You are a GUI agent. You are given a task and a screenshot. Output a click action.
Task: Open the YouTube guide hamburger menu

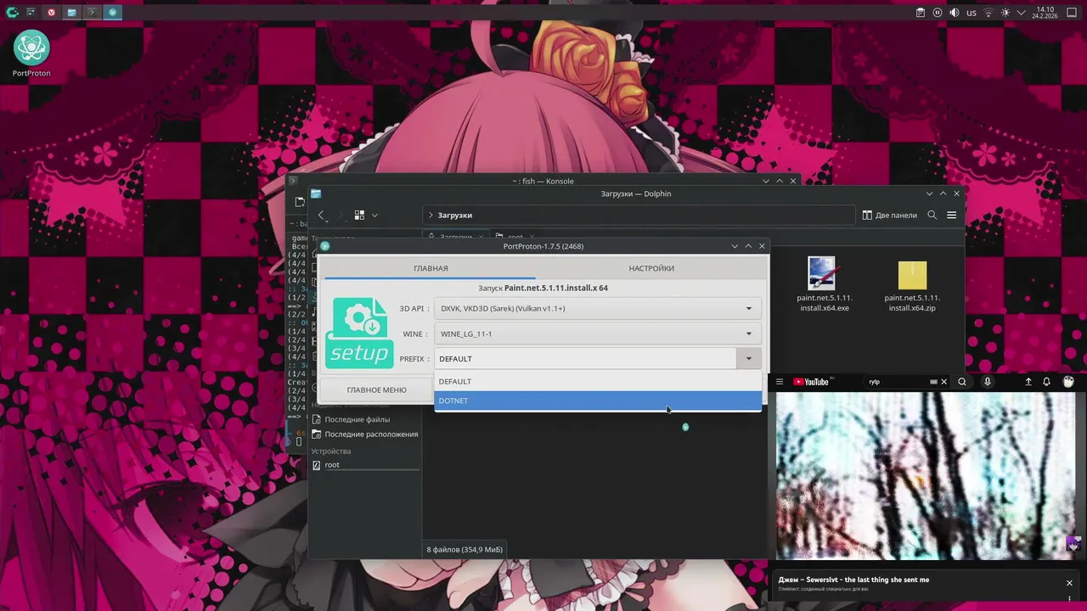pyautogui.click(x=780, y=382)
